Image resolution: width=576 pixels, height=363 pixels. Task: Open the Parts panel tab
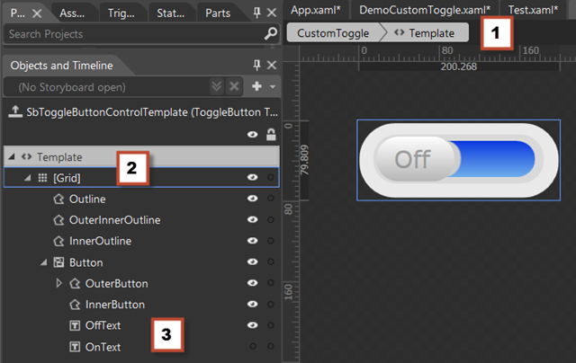(218, 13)
